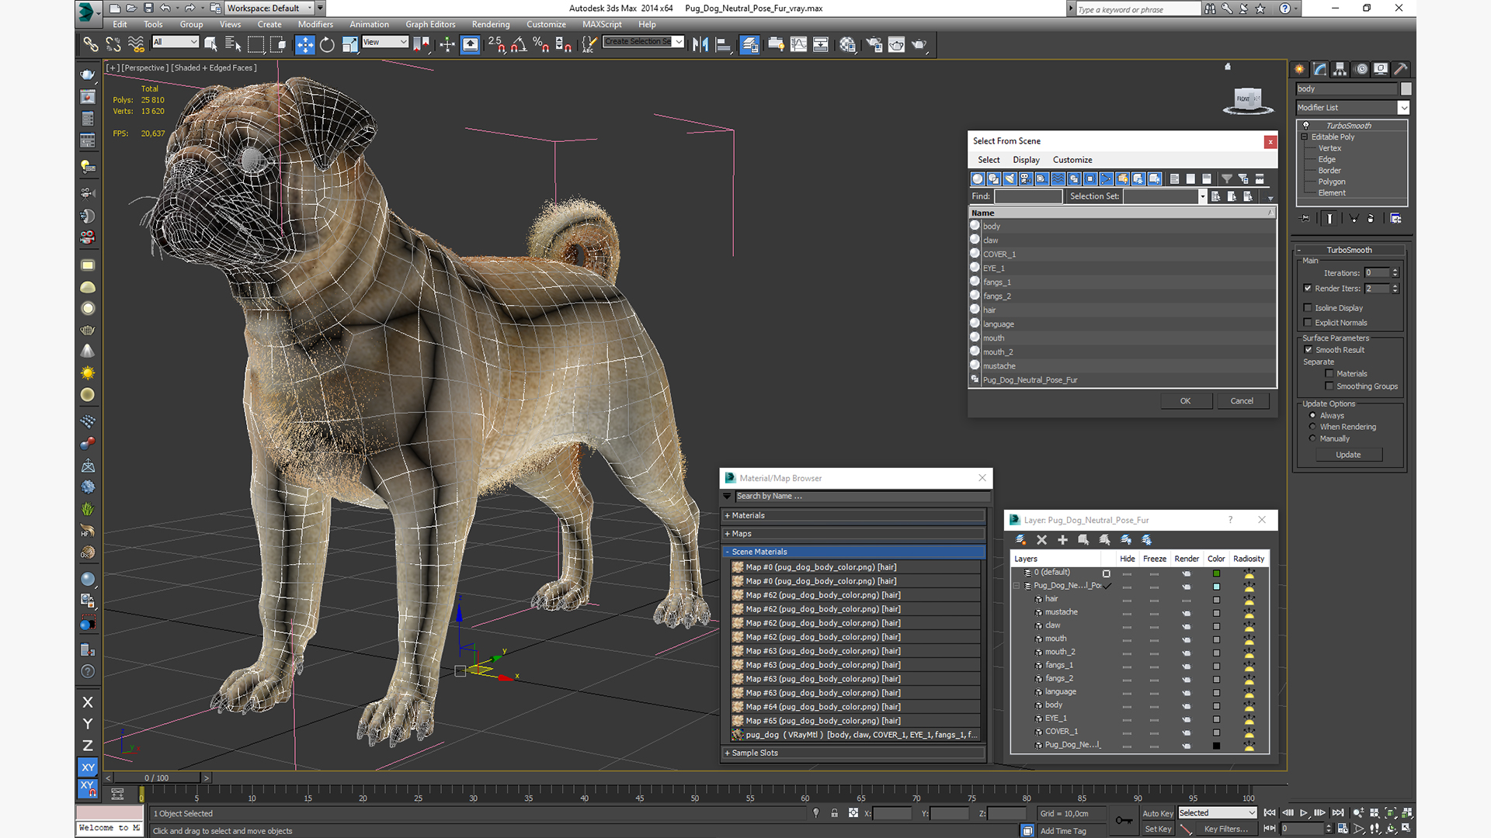The image size is (1491, 838).
Task: Open the selection filter All dropdown
Action: point(176,42)
